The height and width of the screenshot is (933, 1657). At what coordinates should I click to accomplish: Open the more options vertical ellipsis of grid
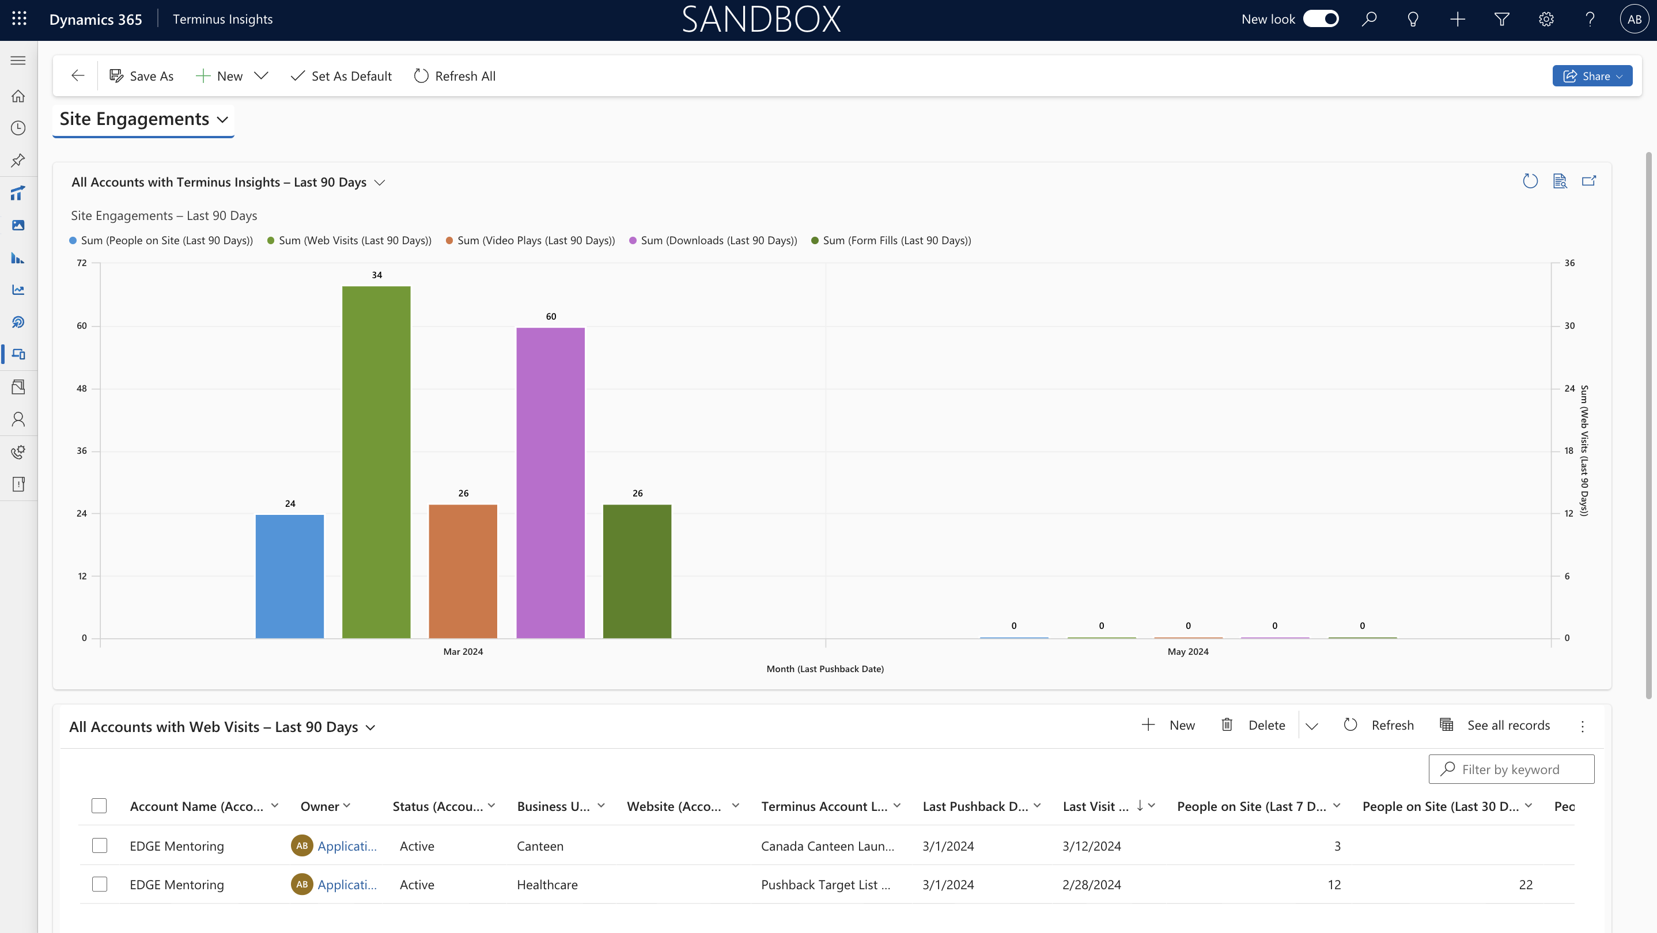click(x=1582, y=726)
